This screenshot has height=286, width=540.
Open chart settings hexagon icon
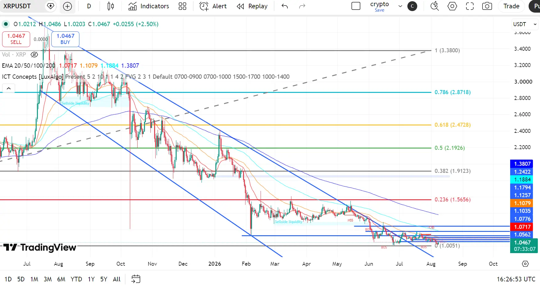pos(452,6)
